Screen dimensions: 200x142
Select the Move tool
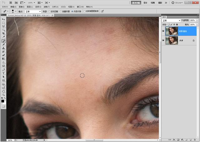click(x=3, y=19)
